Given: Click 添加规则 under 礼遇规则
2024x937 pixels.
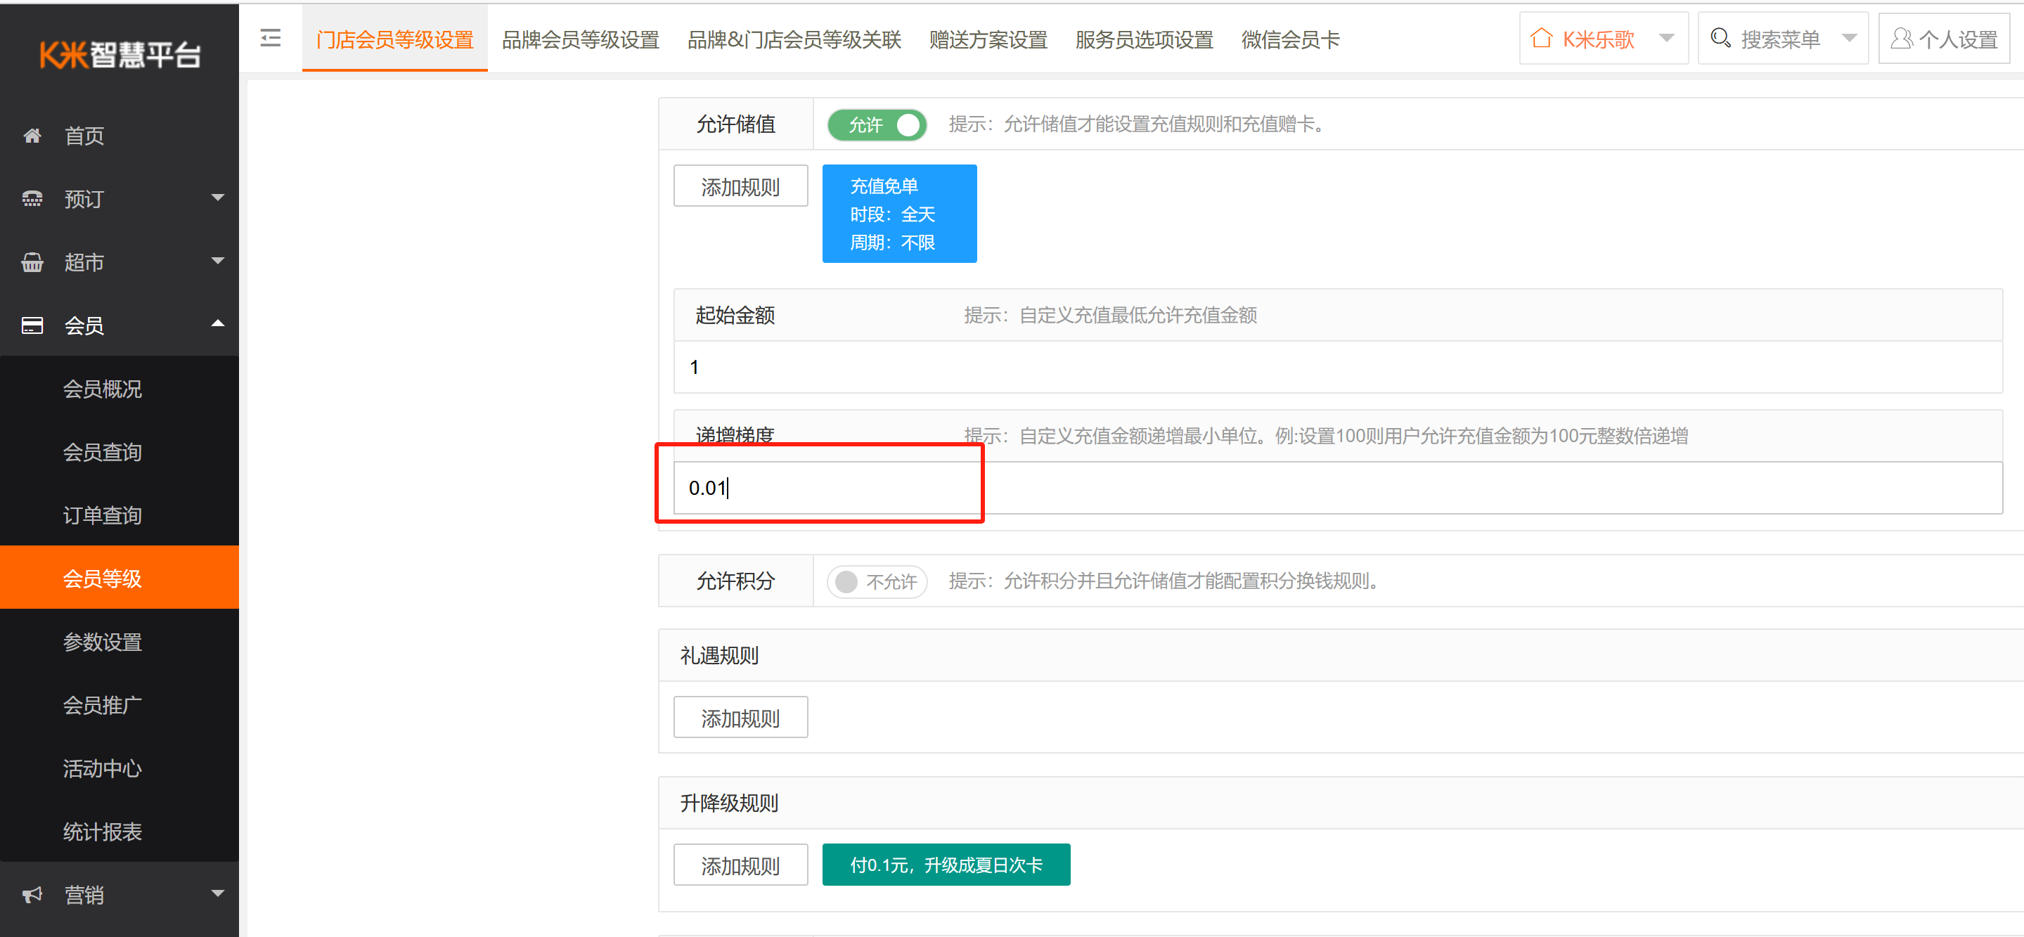Looking at the screenshot, I should tap(740, 718).
